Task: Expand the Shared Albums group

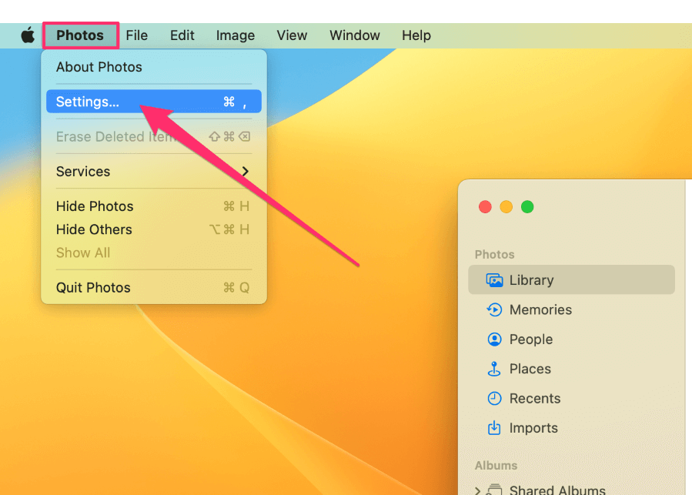Action: (477, 490)
